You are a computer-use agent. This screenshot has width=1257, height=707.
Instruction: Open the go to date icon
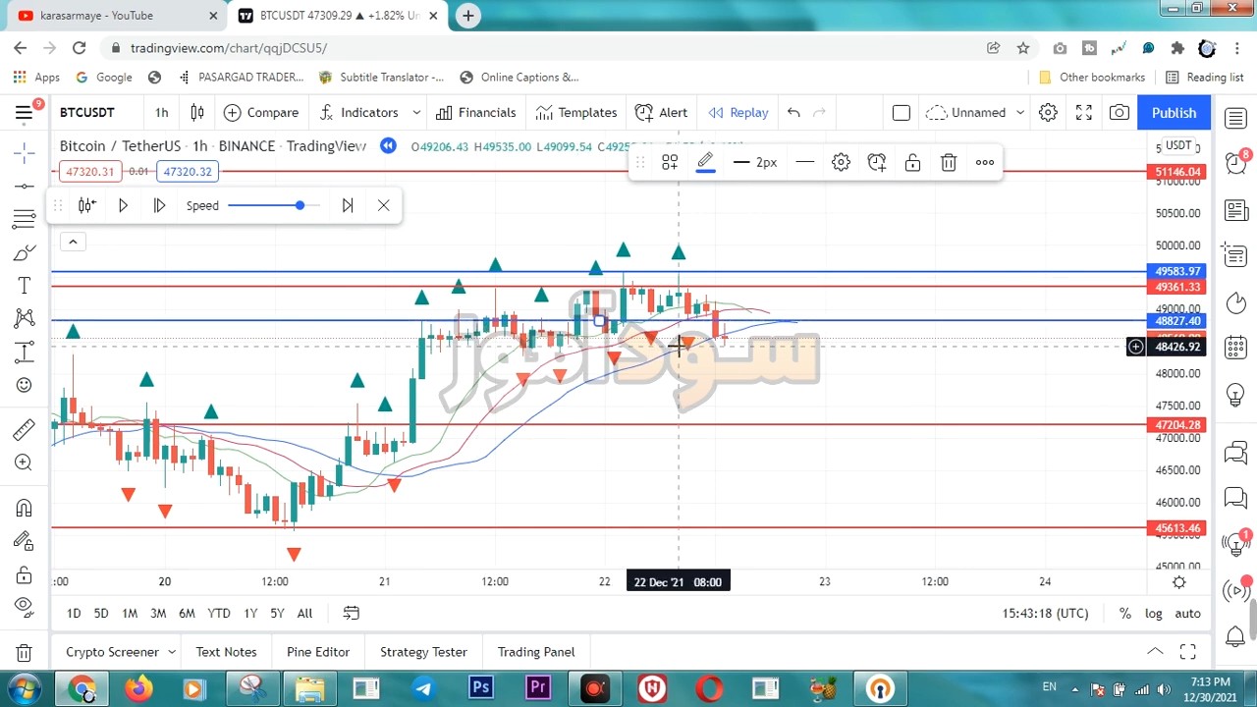pos(351,614)
